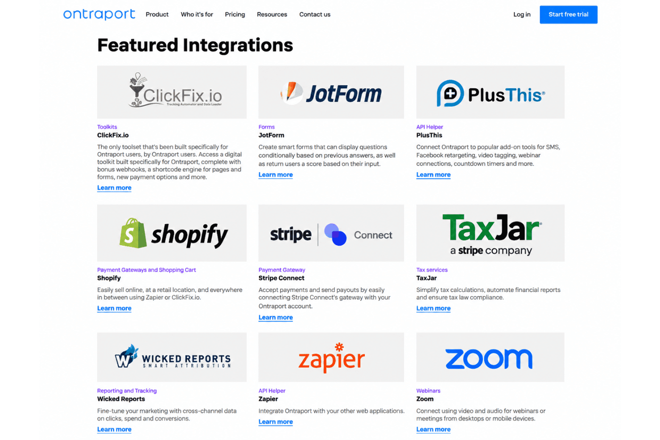Open the TaxJar logo card

coord(490,233)
